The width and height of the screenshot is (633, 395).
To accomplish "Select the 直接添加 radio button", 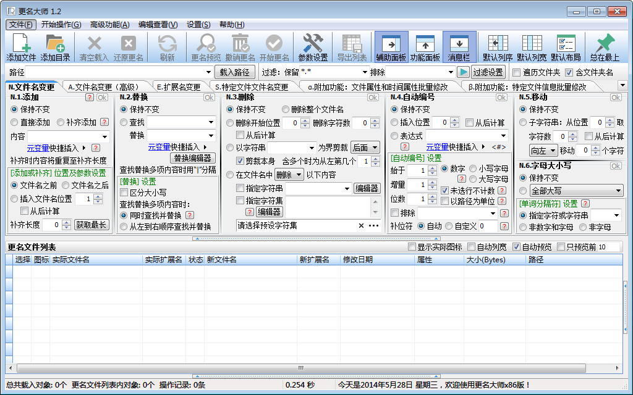I will 15,121.
